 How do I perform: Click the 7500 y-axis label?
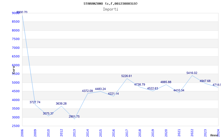tap(16, 39)
